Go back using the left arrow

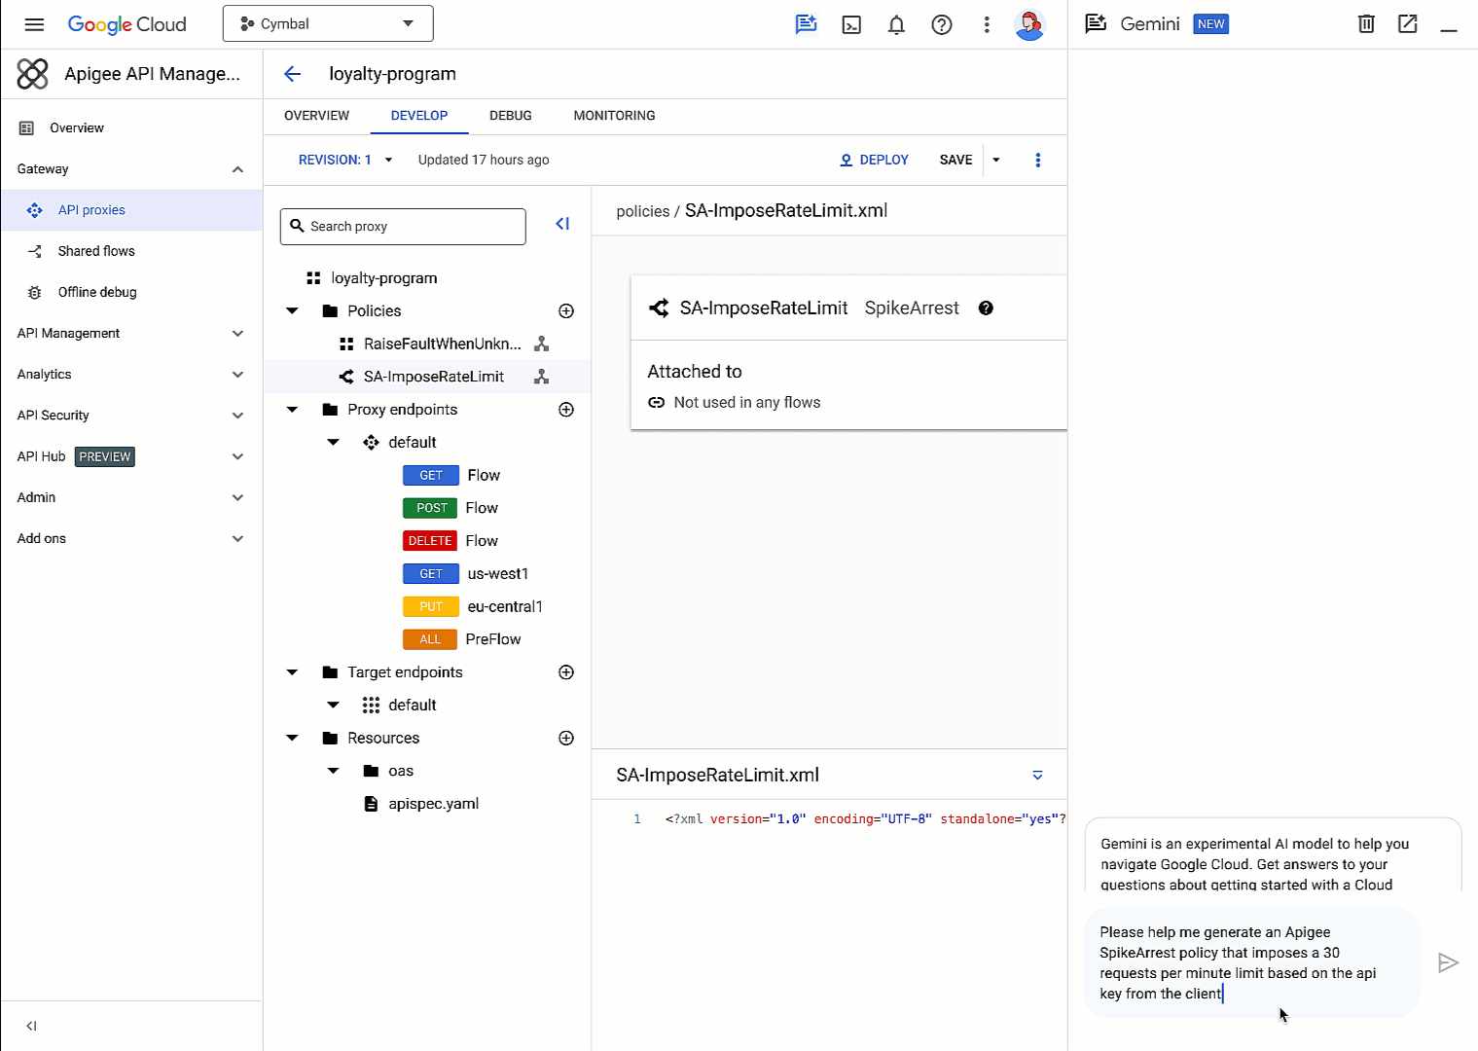[x=292, y=74]
